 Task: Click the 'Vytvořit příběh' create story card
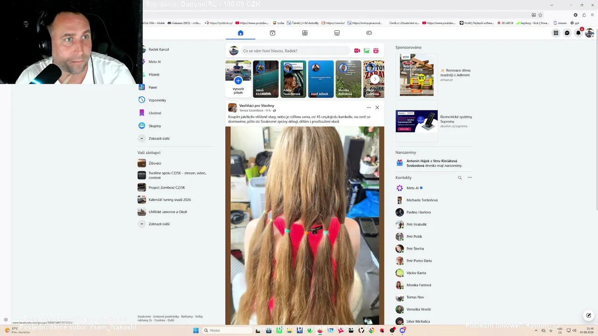pyautogui.click(x=238, y=79)
